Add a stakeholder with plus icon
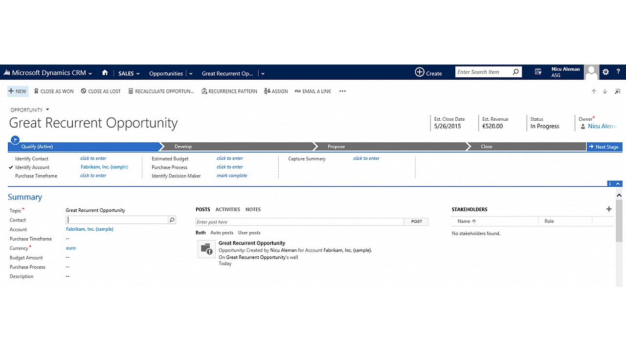This screenshot has width=626, height=352. (609, 209)
